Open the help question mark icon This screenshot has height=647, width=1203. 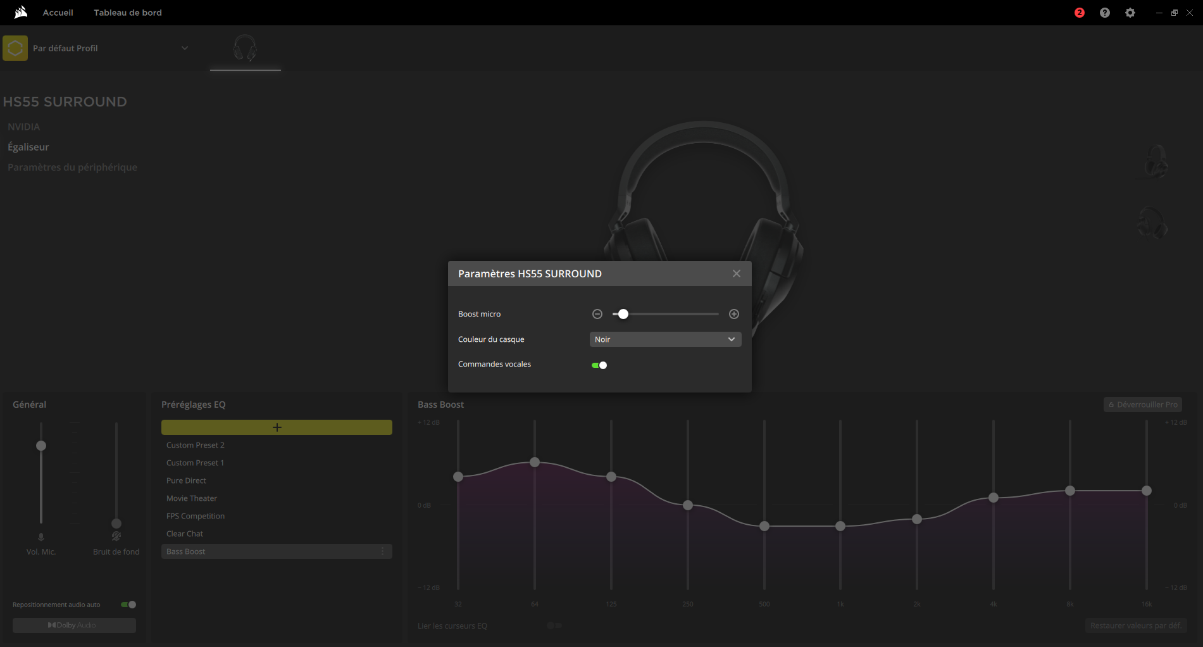pyautogui.click(x=1105, y=13)
